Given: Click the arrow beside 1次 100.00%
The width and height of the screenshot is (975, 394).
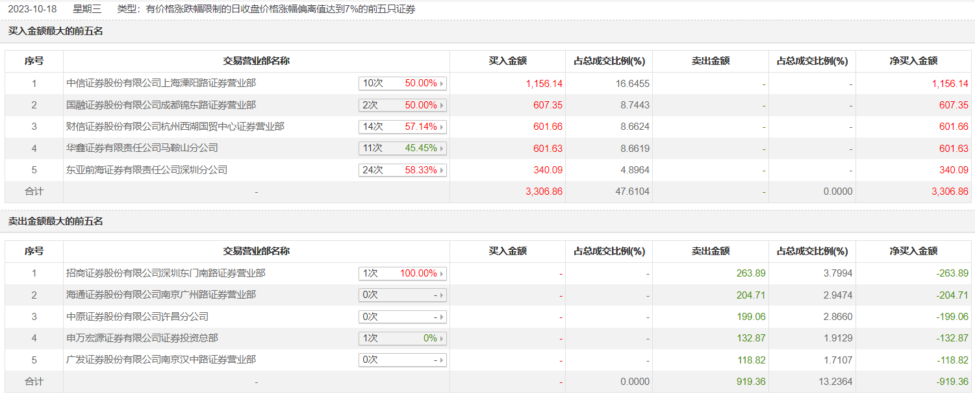Looking at the screenshot, I should pos(442,273).
